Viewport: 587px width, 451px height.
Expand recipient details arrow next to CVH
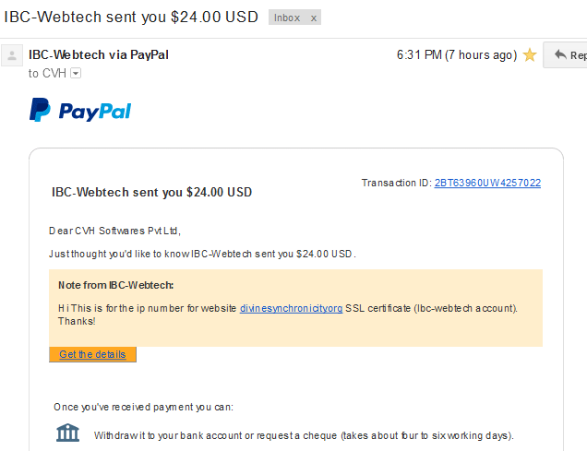click(x=76, y=73)
